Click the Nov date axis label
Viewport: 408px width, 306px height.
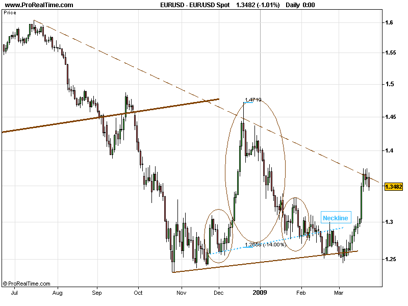[x=182, y=293]
